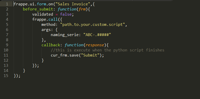Viewport: 200px width, 99px height.
Task: Click the response parameter on line 9
Action: [95, 45]
